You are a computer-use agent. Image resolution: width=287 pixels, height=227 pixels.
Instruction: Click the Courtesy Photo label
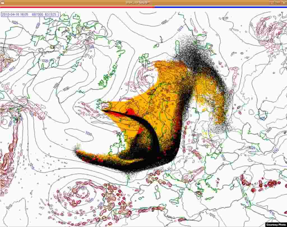[x=276, y=224]
